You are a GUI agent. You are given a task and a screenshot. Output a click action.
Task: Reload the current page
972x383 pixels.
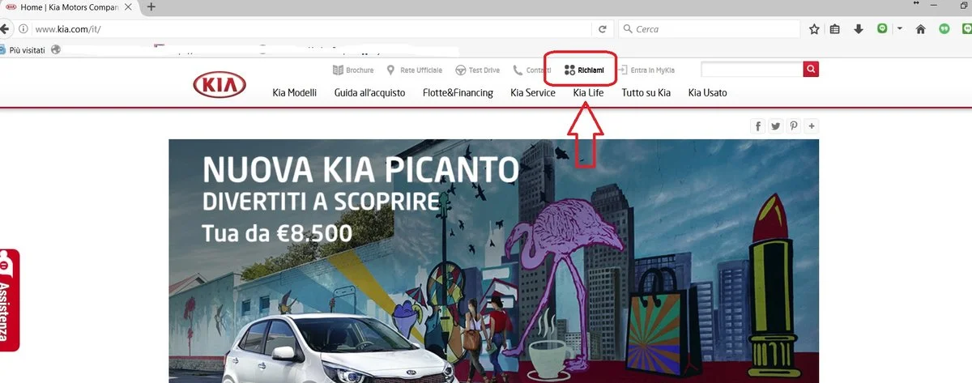click(602, 29)
